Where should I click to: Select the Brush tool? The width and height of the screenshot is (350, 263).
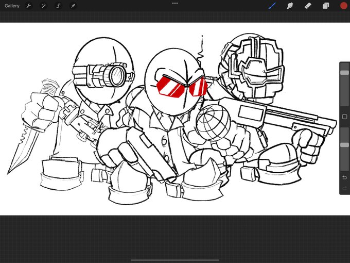tap(272, 6)
